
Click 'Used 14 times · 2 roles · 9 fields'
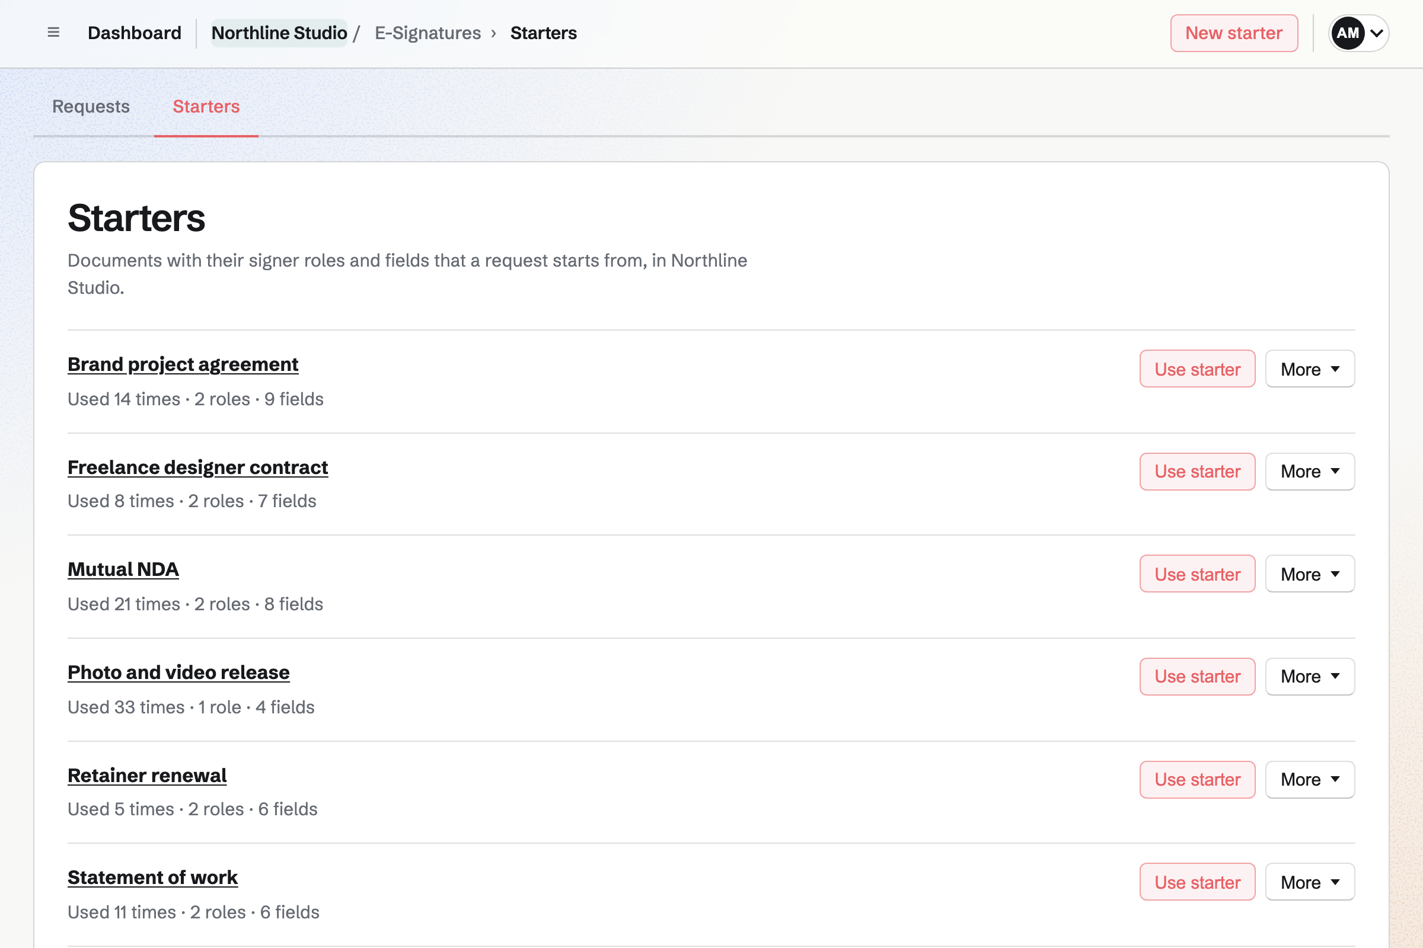196,399
